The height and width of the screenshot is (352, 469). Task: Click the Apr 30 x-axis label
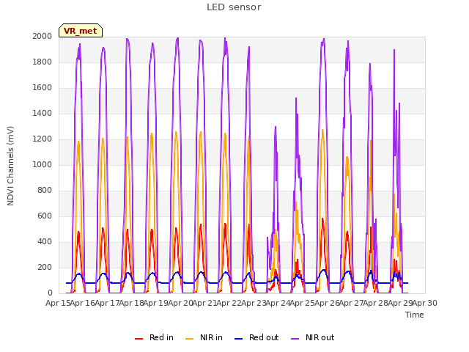point(425,303)
